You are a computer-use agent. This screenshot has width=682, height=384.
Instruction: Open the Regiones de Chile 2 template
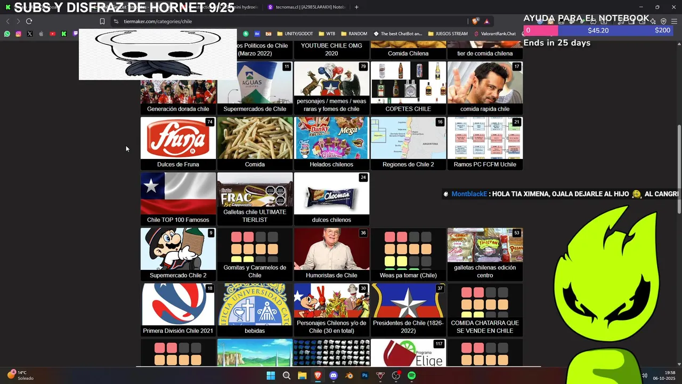coord(408,143)
